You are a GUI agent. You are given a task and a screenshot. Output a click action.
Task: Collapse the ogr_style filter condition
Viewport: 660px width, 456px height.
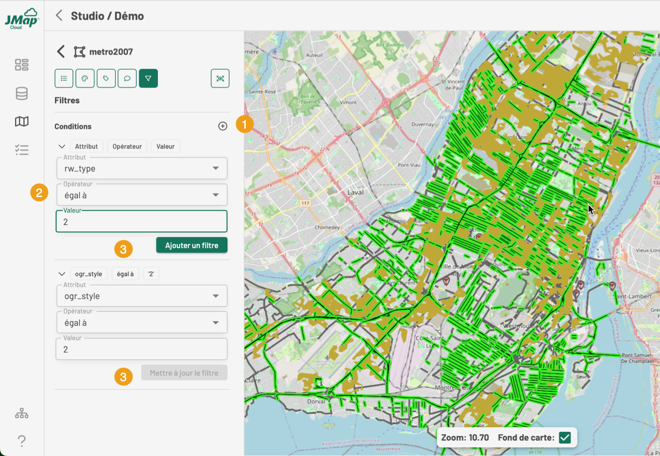pos(62,274)
